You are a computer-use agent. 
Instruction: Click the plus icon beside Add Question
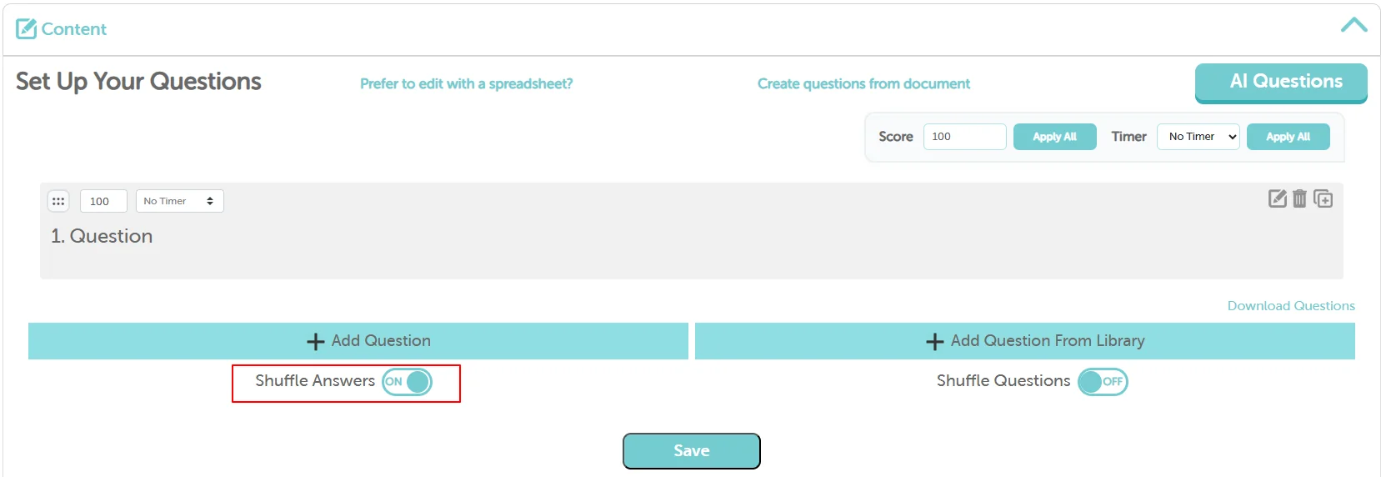[x=316, y=341]
